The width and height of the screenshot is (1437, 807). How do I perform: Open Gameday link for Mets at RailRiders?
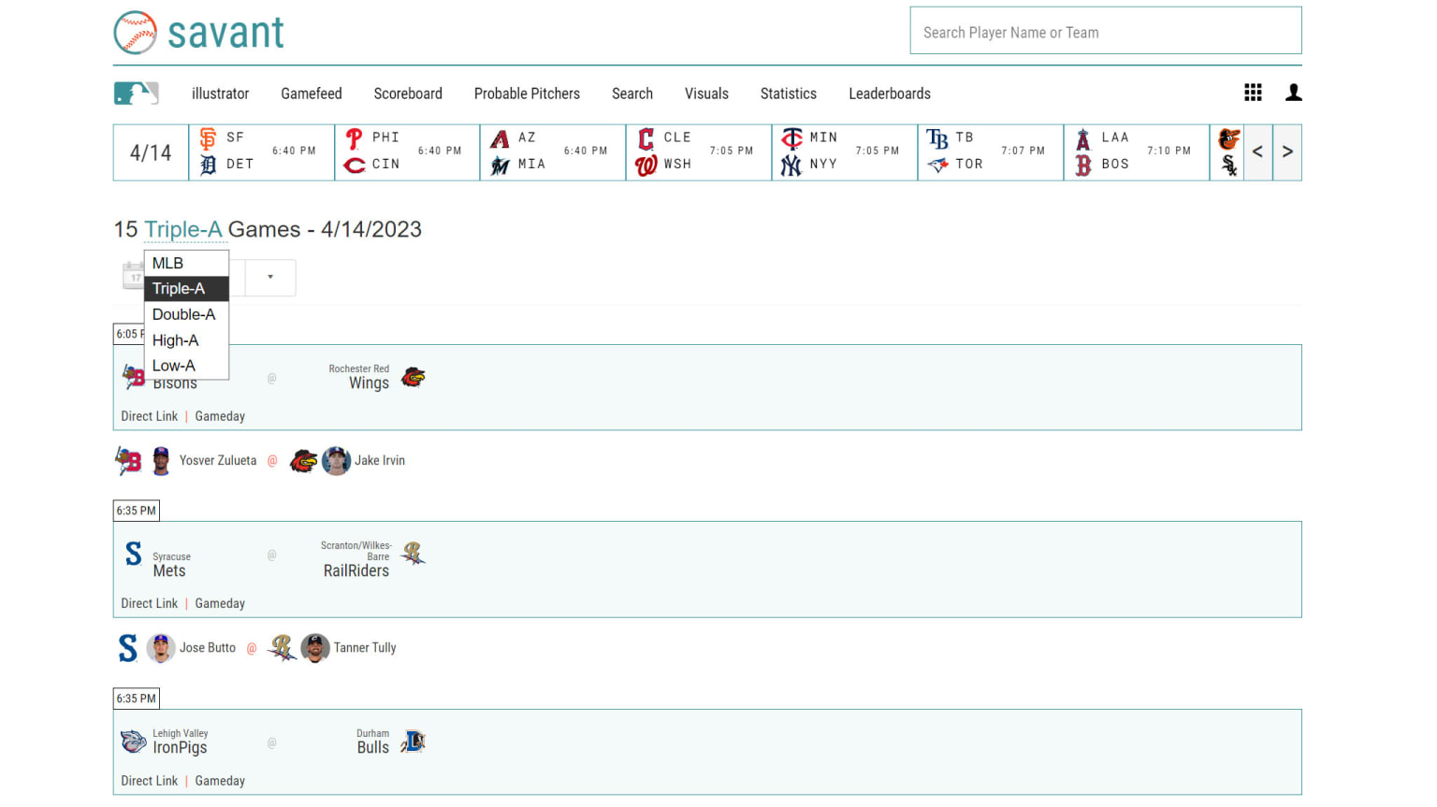tap(220, 604)
